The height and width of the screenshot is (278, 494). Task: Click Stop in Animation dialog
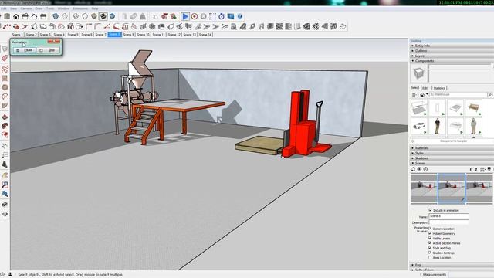point(49,50)
